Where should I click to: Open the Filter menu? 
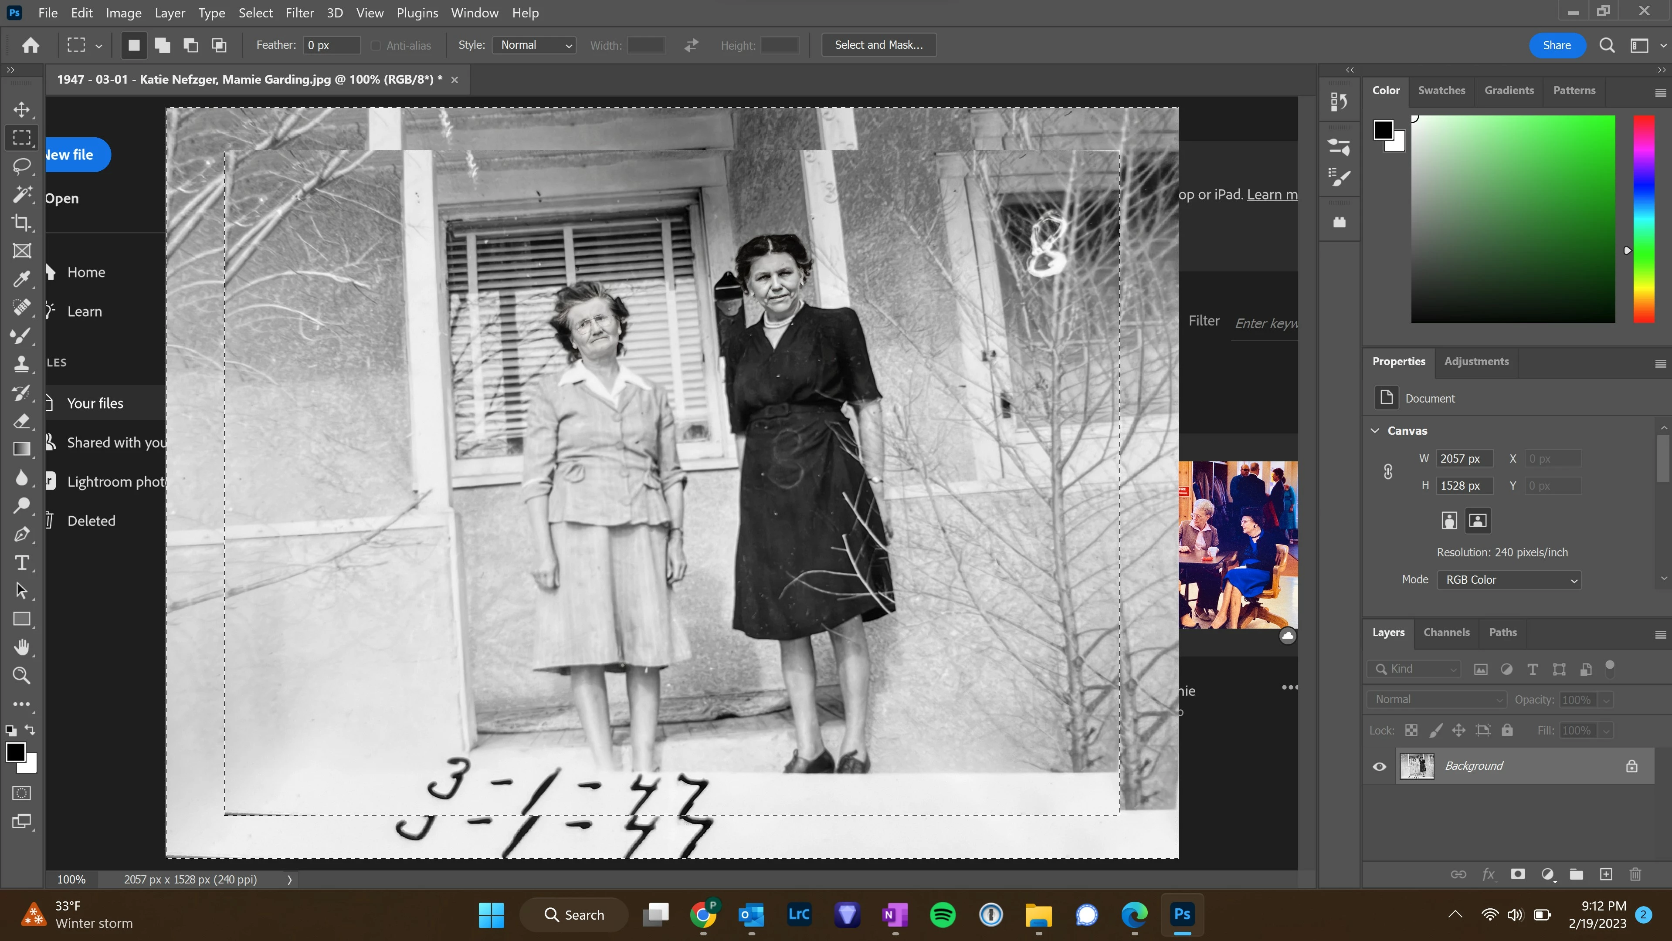click(299, 13)
